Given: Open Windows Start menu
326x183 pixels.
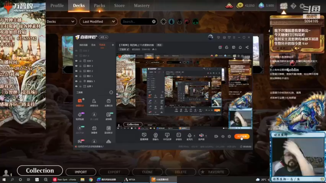Looking at the screenshot, I should pyautogui.click(x=4, y=179).
